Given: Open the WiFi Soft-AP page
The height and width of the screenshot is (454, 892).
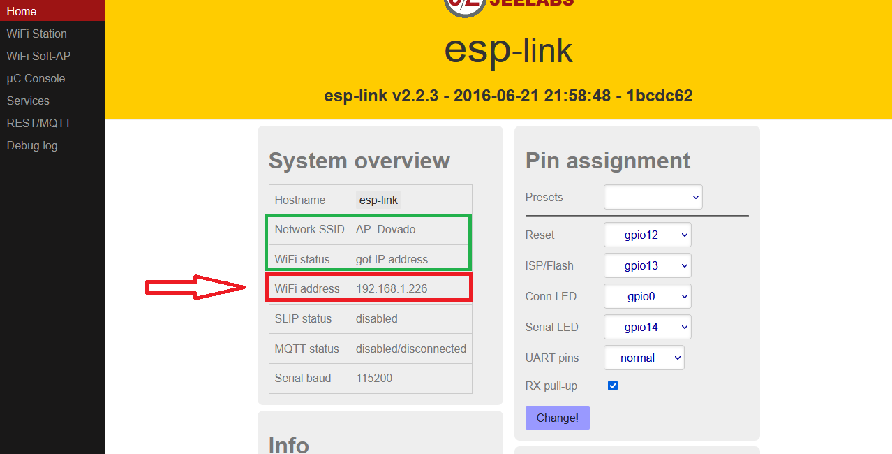Looking at the screenshot, I should tap(52, 56).
